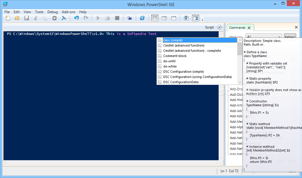Choose DSC Configuration (simple) snippet
This screenshot has width=302, height=178.
[197, 72]
